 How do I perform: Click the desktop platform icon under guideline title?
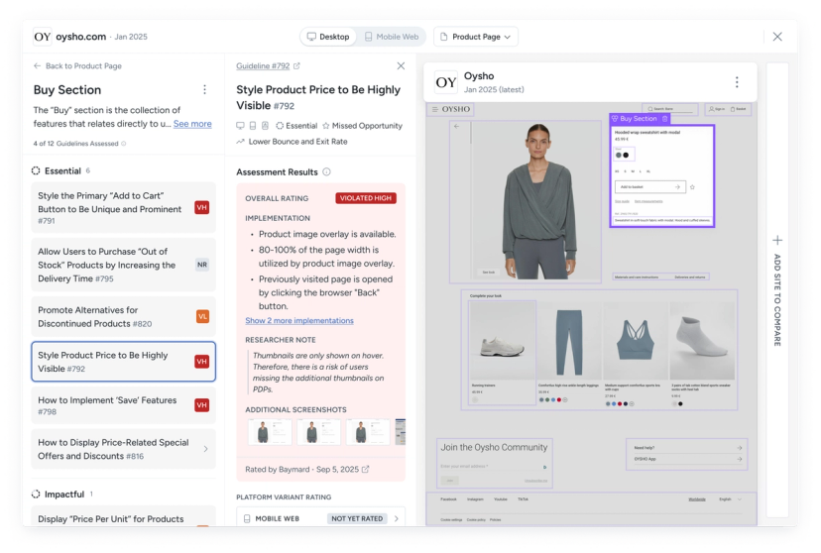[x=240, y=126]
